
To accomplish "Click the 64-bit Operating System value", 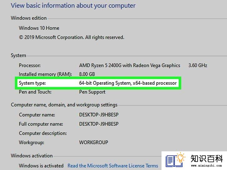I will [x=128, y=83].
